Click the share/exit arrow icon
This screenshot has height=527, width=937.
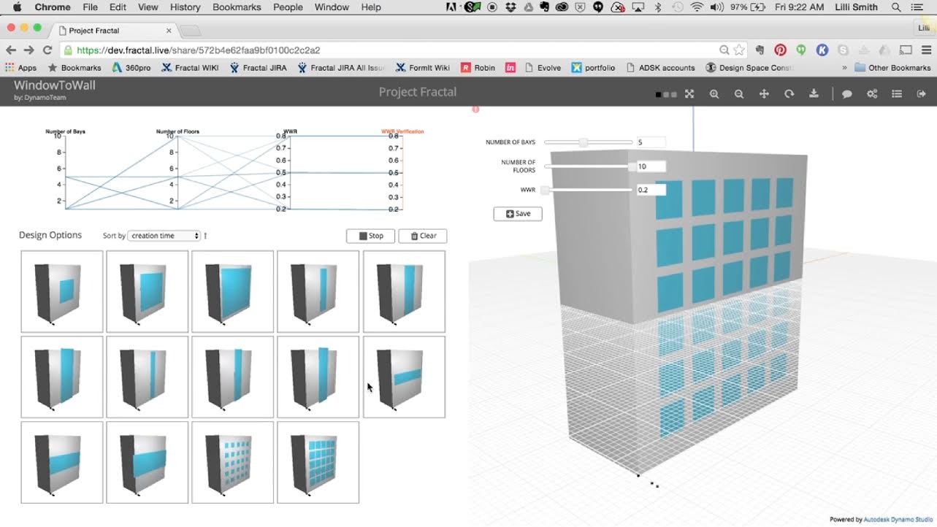pyautogui.click(x=922, y=94)
